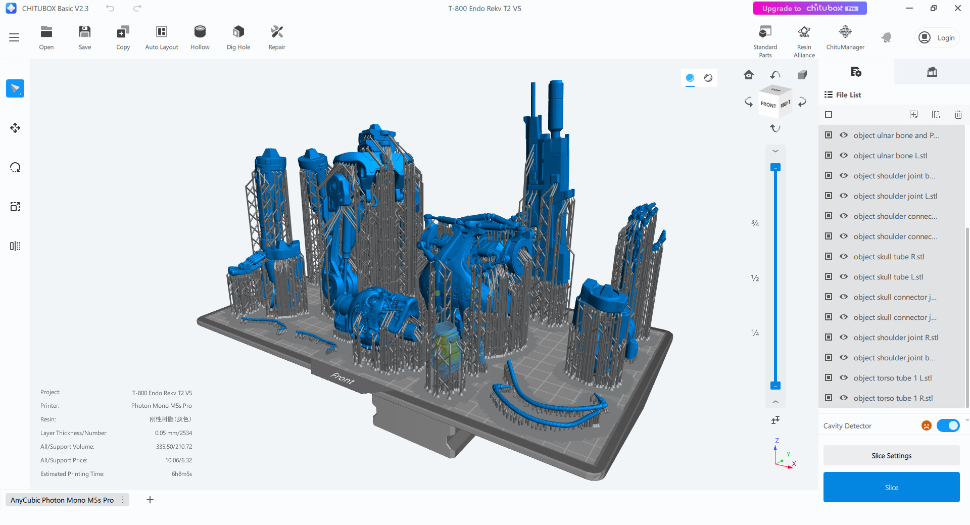
Task: Rotate view left with curved arrow
Action: tap(748, 102)
